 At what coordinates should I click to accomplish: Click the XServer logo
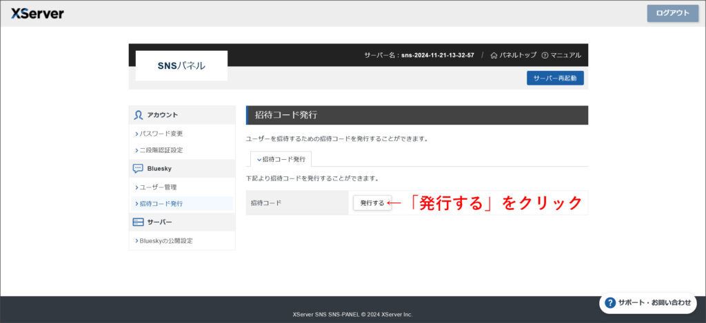tap(37, 13)
